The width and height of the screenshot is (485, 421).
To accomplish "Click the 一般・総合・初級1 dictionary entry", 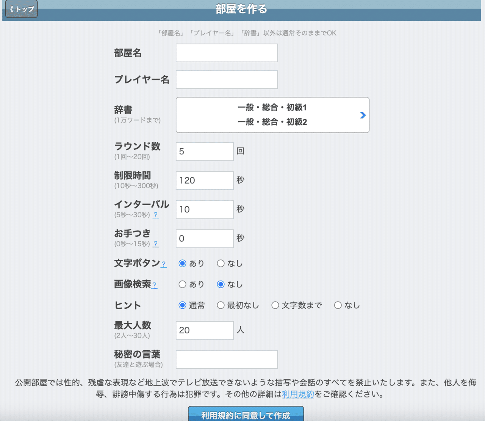I will pos(272,107).
